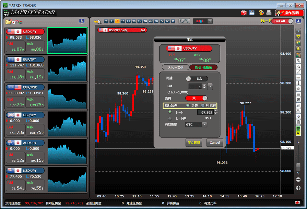
Task: Increase Lot with the up stepper
Action: point(204,85)
